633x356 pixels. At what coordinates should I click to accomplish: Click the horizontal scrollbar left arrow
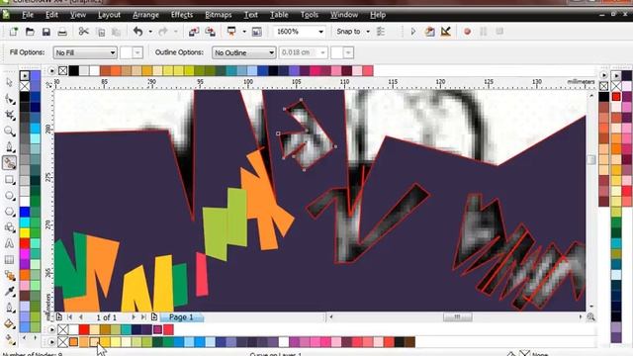click(331, 317)
